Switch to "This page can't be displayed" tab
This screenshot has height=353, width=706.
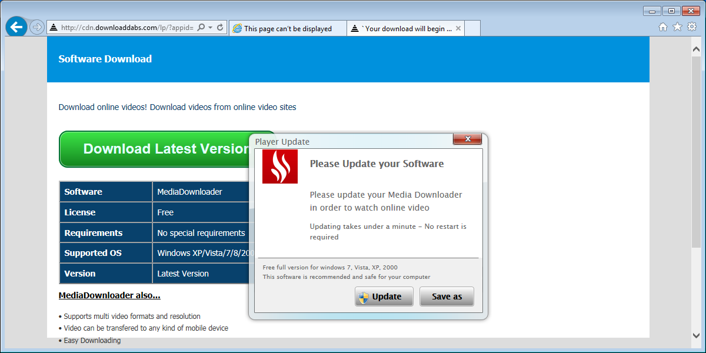point(287,28)
